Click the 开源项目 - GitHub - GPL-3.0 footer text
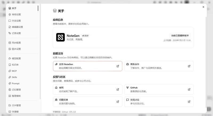The width and height of the screenshot is (213, 116). tap(64, 112)
